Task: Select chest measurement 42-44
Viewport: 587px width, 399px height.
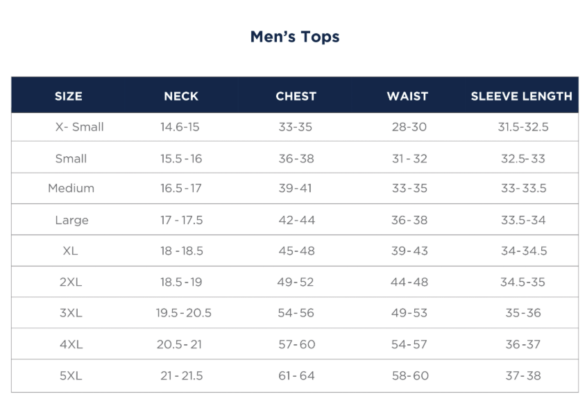Action: 296,220
